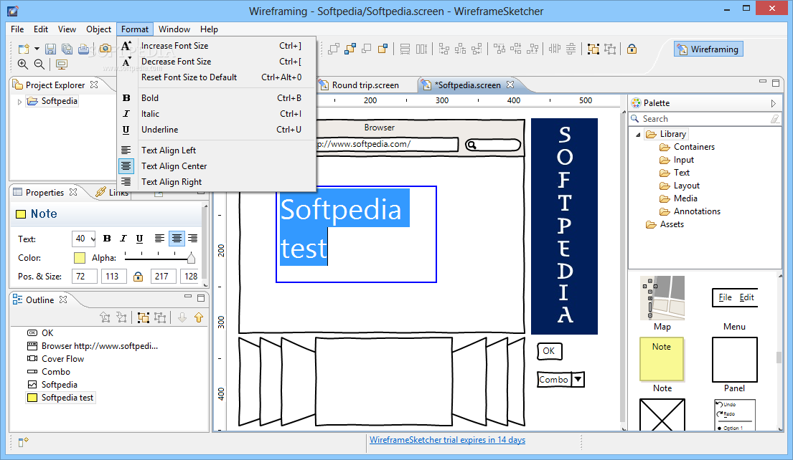This screenshot has width=793, height=460.
Task: Open the Containers folder in Palette
Action: click(688, 147)
